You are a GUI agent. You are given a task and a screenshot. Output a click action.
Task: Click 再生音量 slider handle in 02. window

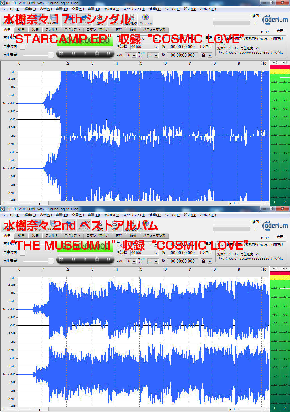pyautogui.click(x=51, y=55)
